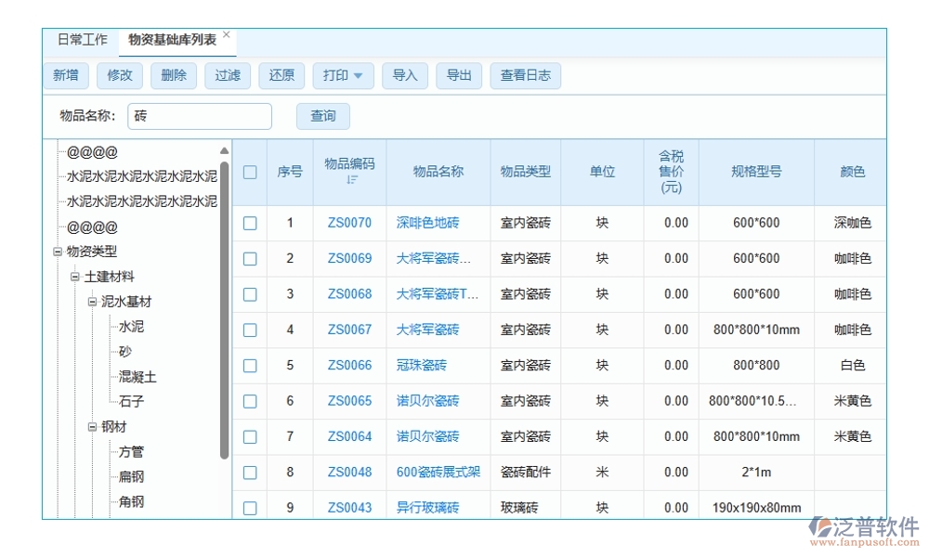The image size is (929, 557).
Task: Click the 导入 import button
Action: click(x=404, y=75)
